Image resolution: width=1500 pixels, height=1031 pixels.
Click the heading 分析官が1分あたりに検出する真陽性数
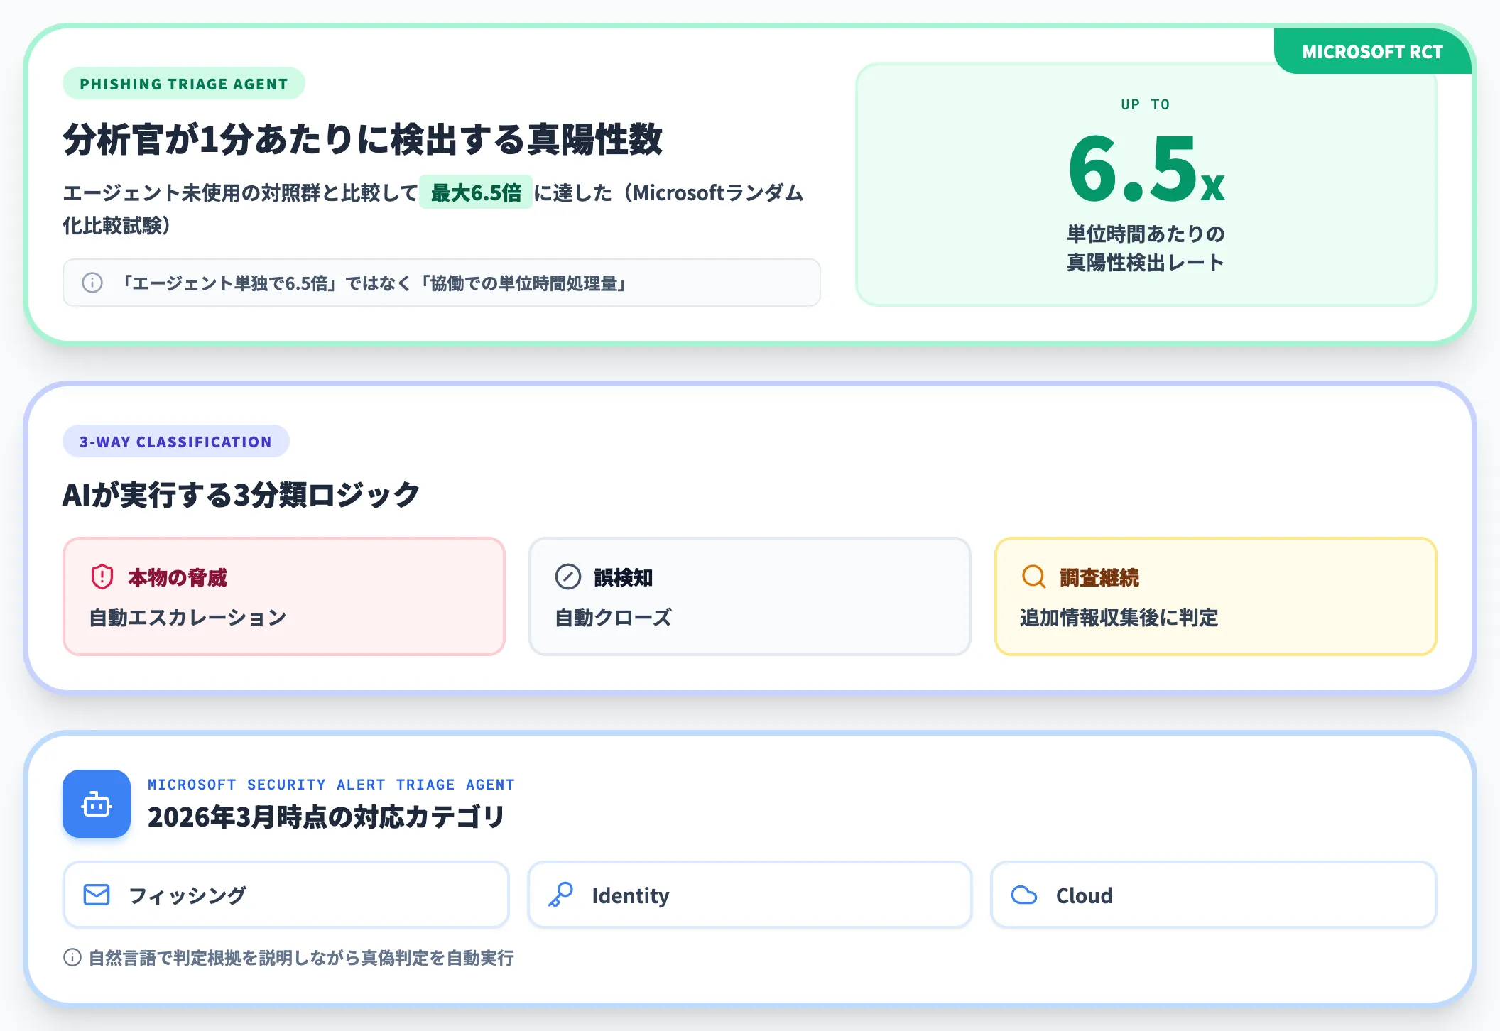363,139
